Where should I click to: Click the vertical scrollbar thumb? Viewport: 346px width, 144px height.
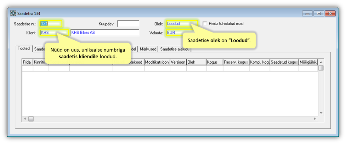coord(321,68)
